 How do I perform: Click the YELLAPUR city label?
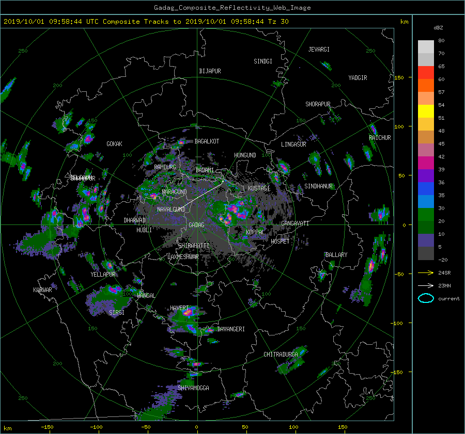[x=103, y=275]
